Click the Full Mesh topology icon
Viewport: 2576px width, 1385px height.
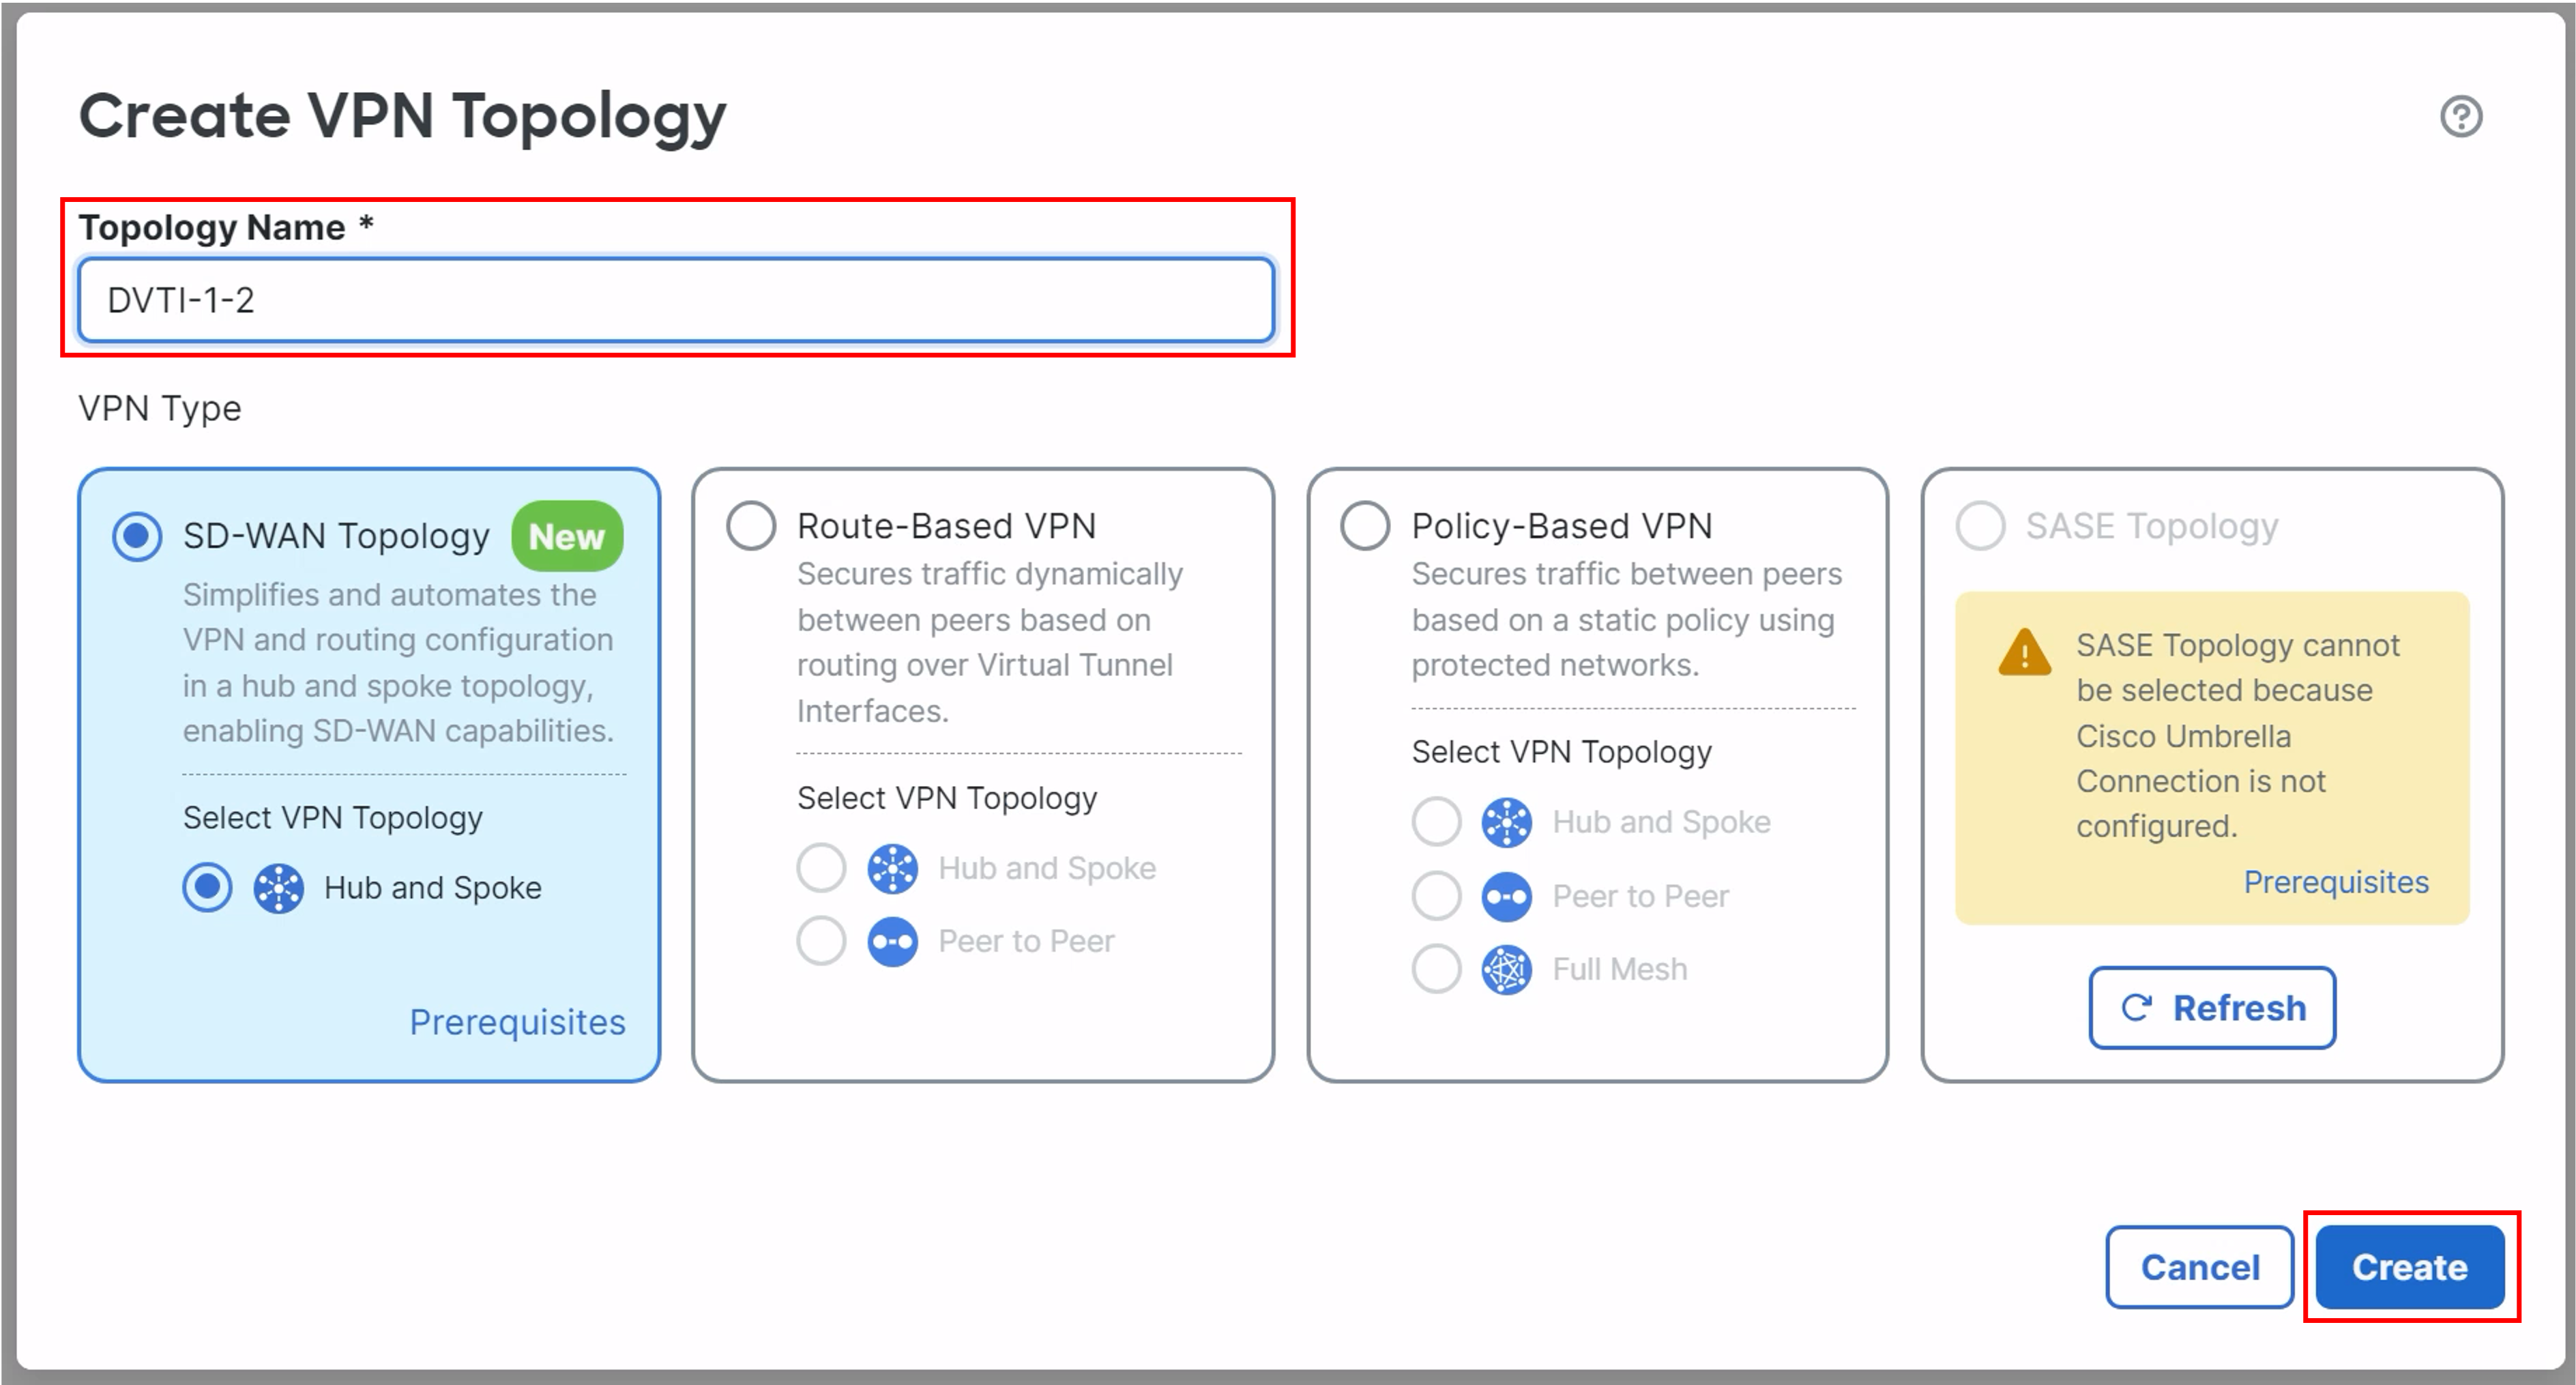tap(1506, 969)
